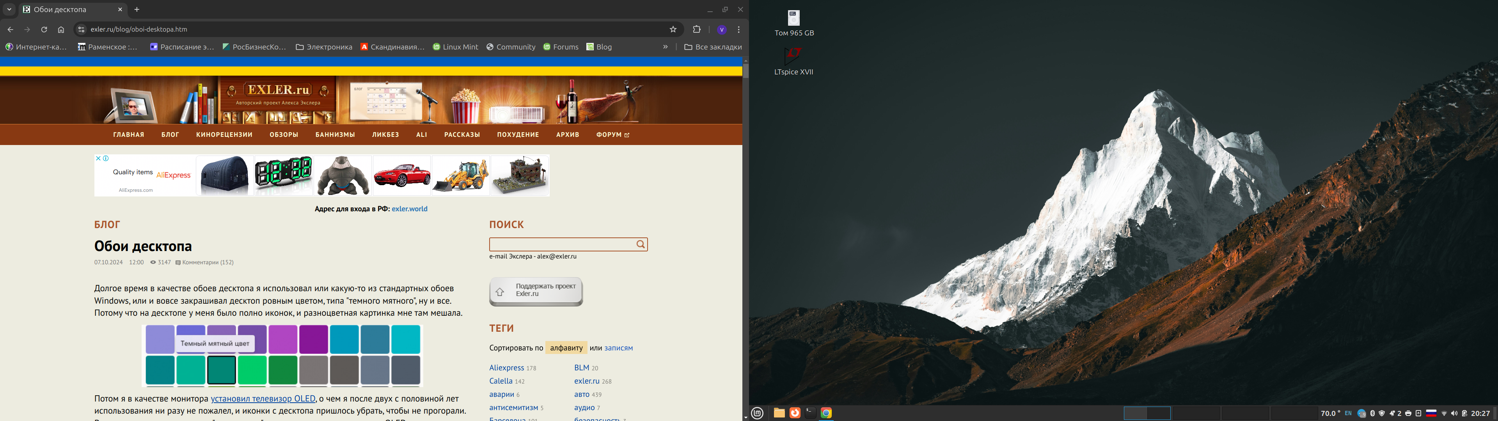Go to ОБЗОРЫ menu section

284,134
